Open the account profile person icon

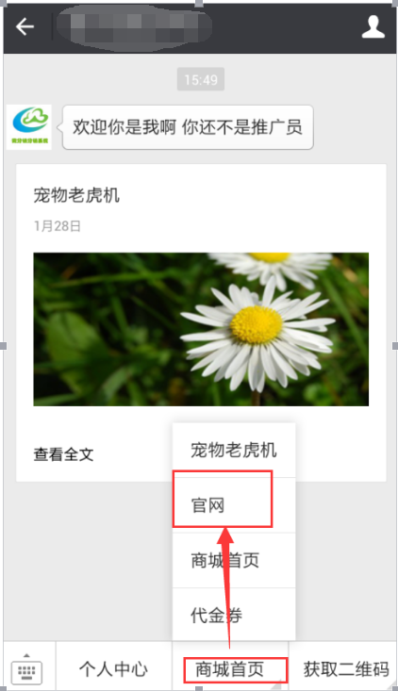click(x=373, y=27)
